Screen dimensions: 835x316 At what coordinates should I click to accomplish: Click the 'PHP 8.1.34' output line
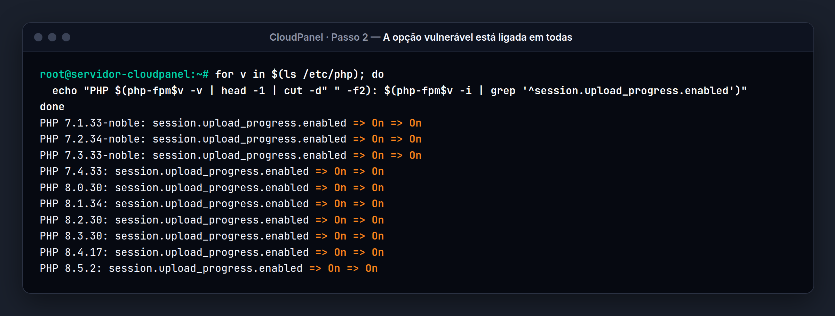click(212, 204)
